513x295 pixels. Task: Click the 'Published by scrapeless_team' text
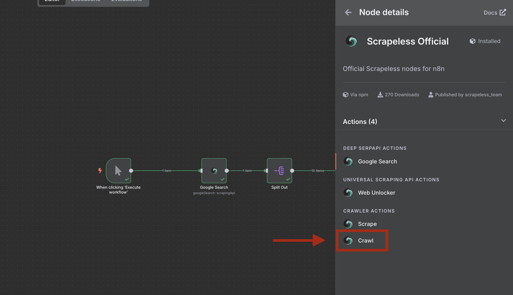(469, 95)
